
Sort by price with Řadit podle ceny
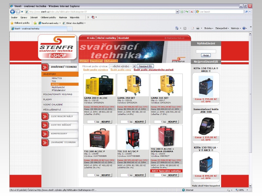(121, 70)
